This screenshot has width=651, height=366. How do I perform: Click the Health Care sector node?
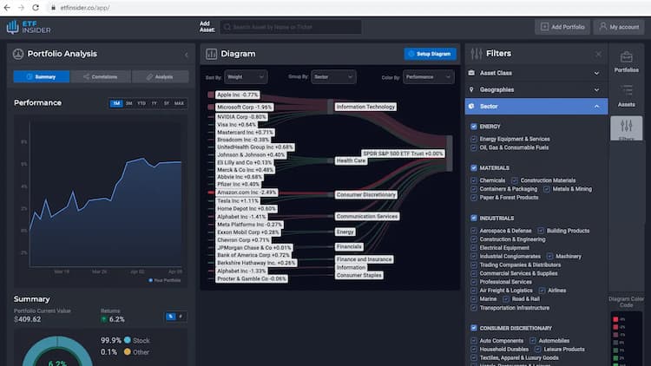click(351, 160)
